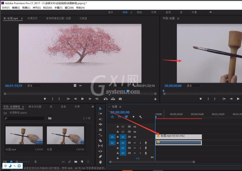Toggle V3 track output eye
242x171 pixels.
tap(135, 127)
